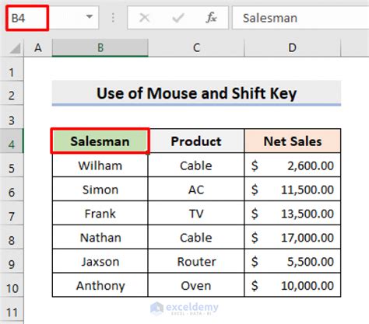Select the cell containing Frank

100,213
